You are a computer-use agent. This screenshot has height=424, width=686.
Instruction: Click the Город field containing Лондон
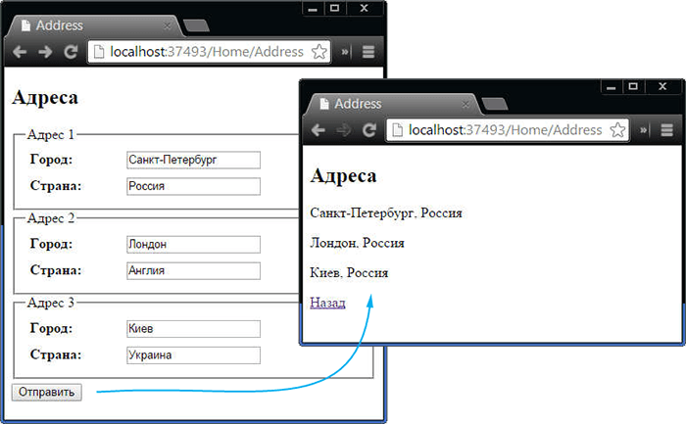click(x=193, y=245)
